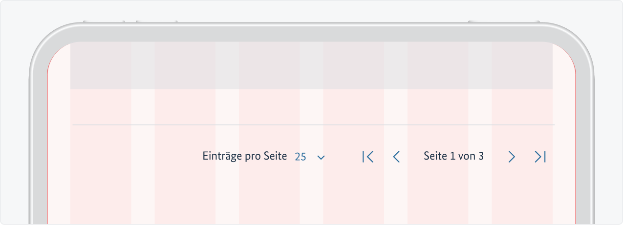
Task: Expand the entries-per-page chevron
Action: [x=321, y=157]
